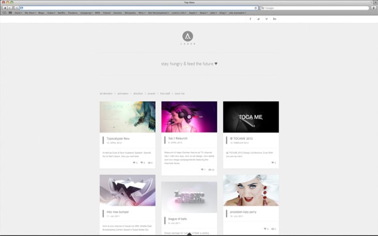This screenshot has width=378, height=236.
Task: Open the league of balls post title
Action: pos(178,219)
